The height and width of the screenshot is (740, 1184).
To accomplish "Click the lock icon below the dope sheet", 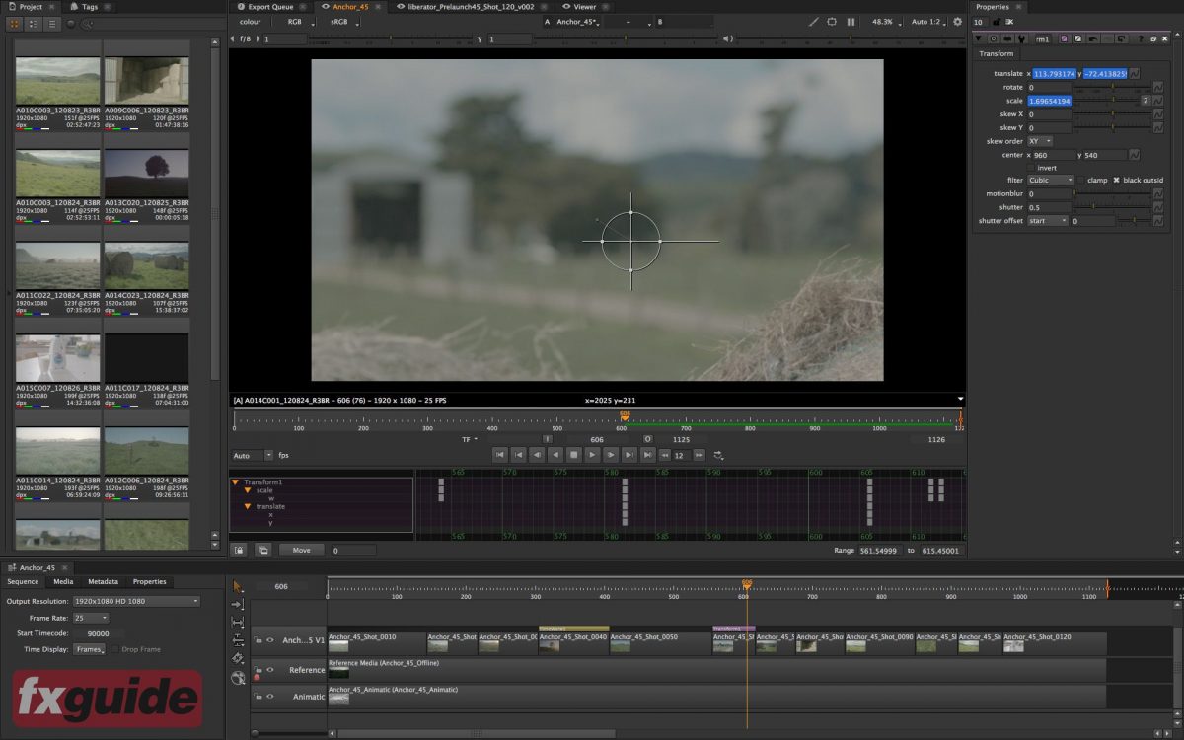I will (x=240, y=550).
